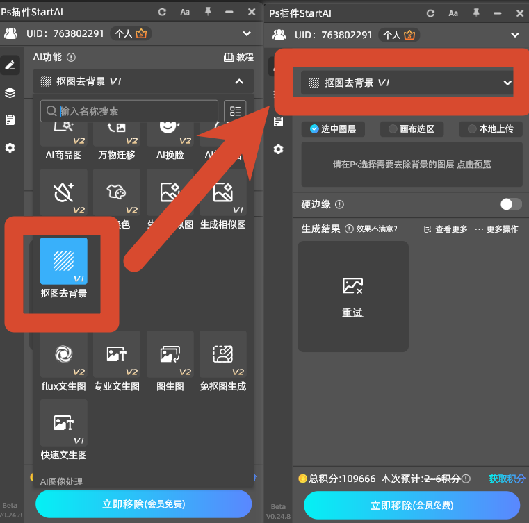Image resolution: width=529 pixels, height=523 pixels.
Task: Select the 图生图 feature
Action: (x=170, y=361)
